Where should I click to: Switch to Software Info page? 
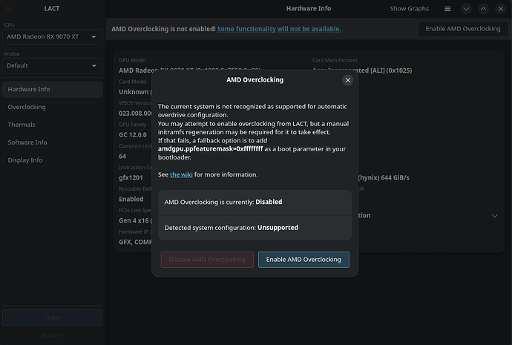coord(52,142)
